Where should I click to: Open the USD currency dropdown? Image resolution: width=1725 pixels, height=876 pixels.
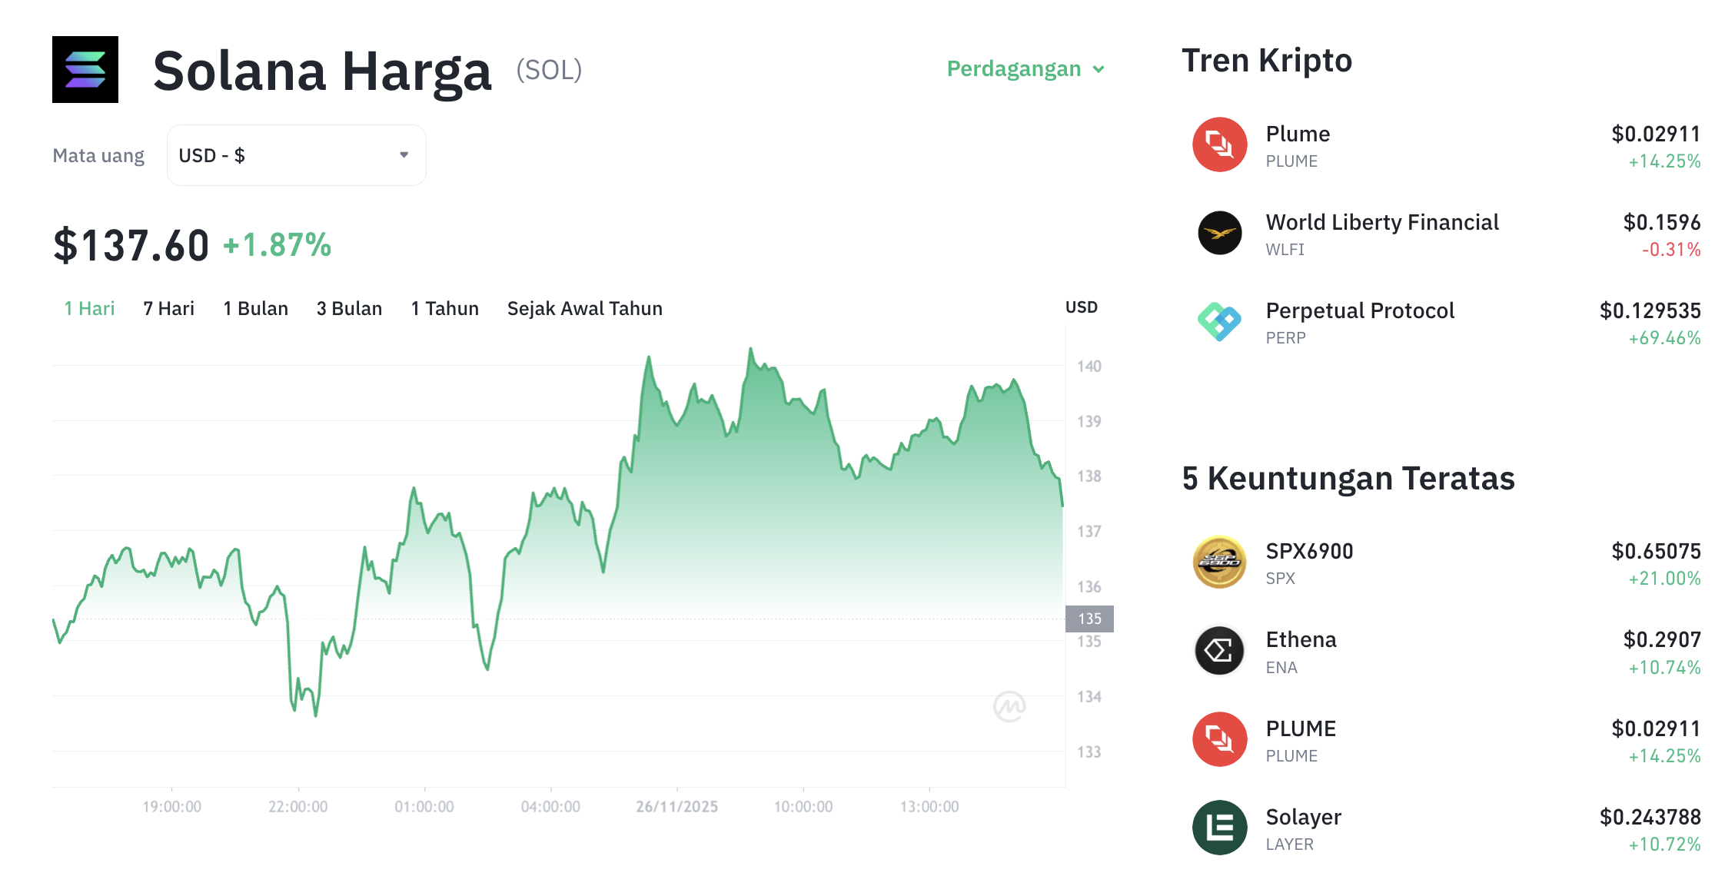coord(296,154)
